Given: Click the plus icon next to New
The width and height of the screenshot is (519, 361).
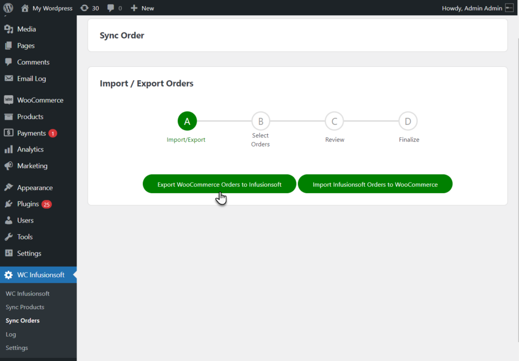Looking at the screenshot, I should point(134,8).
